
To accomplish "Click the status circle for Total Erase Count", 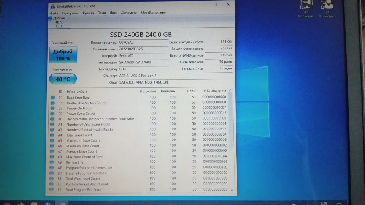I will point(52,135).
